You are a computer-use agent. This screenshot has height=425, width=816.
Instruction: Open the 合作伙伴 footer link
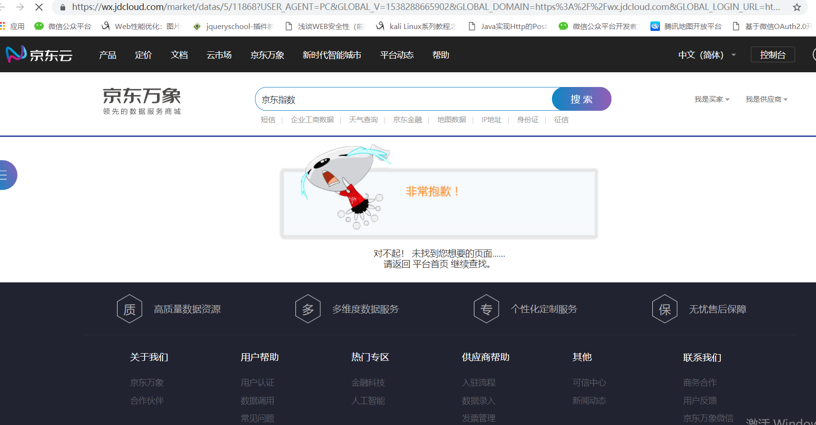point(147,400)
